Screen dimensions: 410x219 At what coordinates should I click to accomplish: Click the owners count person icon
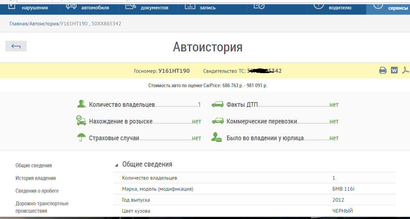pos(82,104)
